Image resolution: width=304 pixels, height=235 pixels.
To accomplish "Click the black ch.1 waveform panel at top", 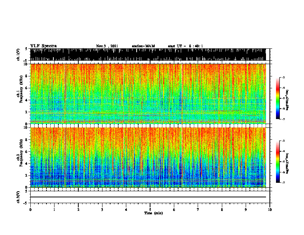I will [148, 55].
